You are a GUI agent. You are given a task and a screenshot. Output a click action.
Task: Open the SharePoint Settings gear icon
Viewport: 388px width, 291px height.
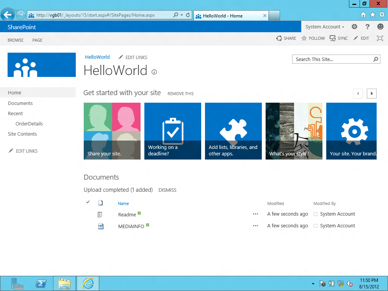(x=354, y=27)
